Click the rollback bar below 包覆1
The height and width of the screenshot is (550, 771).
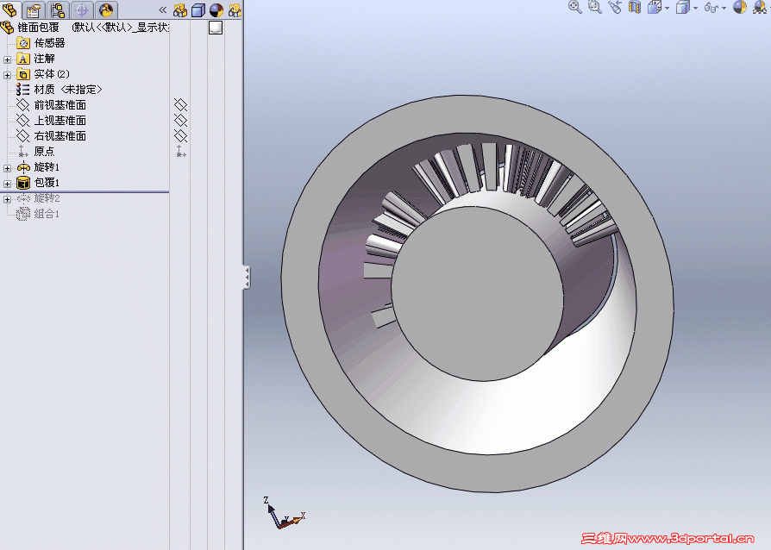coord(85,191)
